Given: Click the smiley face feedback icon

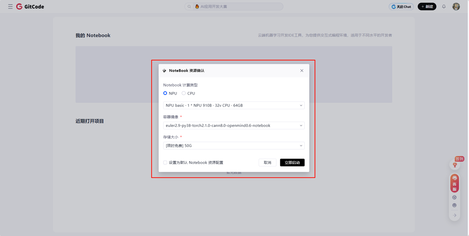Looking at the screenshot, I should coord(454,205).
